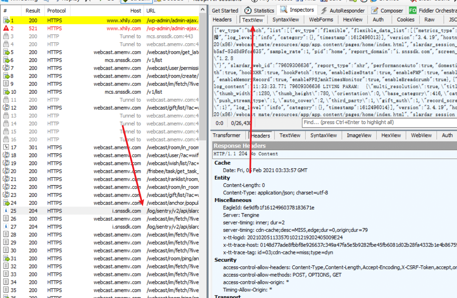This screenshot has width=457, height=298.
Task: Select the 301 result in session 17
Action: point(33,148)
